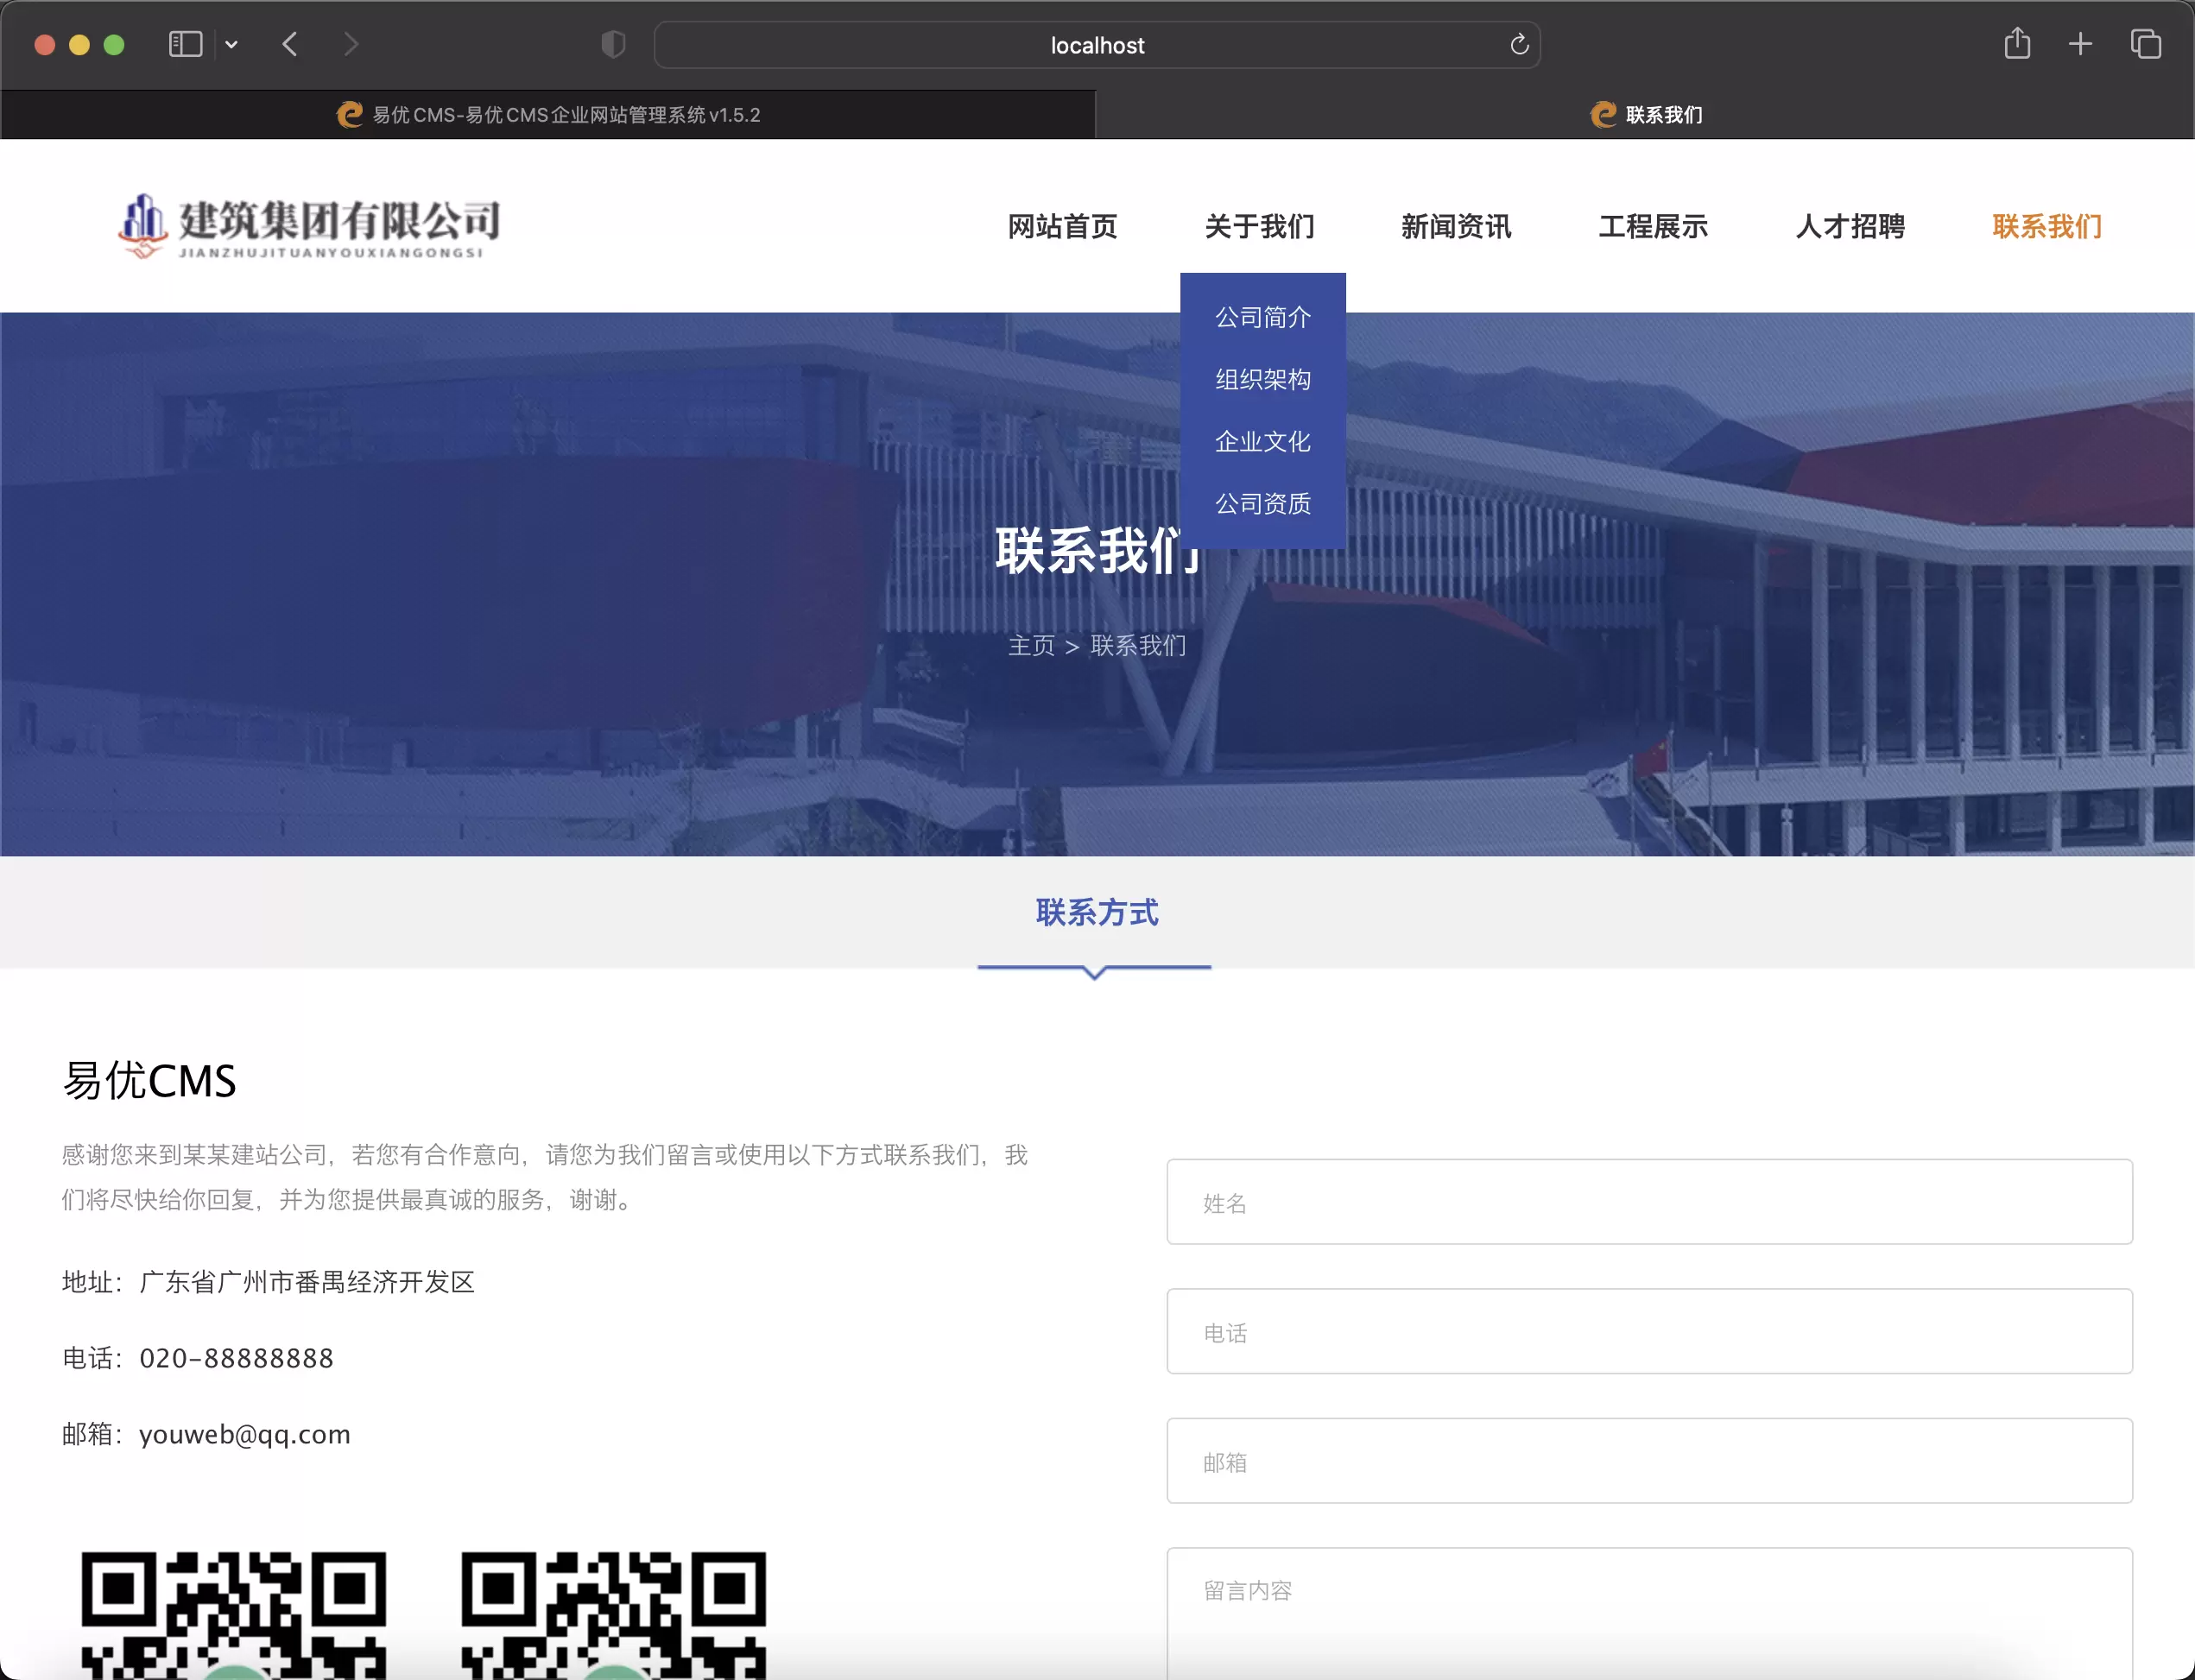
Task: Go to 新闻资讯 in navigation
Action: [1456, 226]
